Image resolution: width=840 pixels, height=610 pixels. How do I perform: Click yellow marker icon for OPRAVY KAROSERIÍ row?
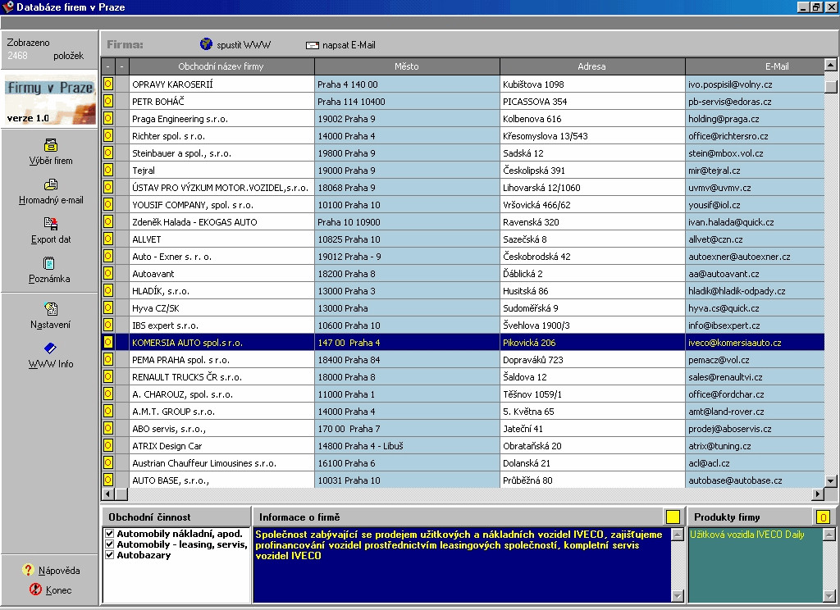coord(108,84)
